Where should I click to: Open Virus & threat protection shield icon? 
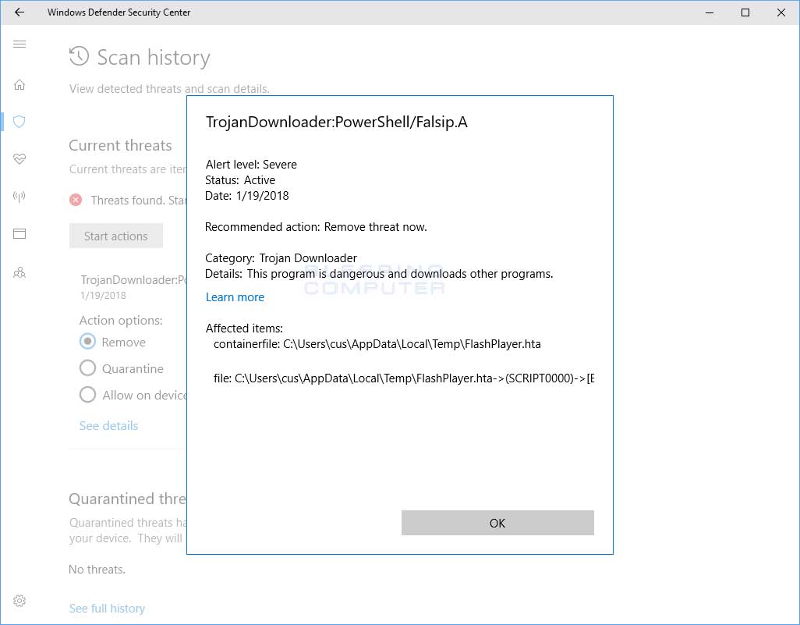pyautogui.click(x=19, y=122)
